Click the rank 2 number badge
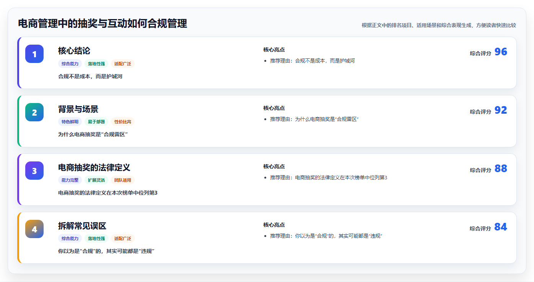This screenshot has height=282, width=534. tap(34, 112)
